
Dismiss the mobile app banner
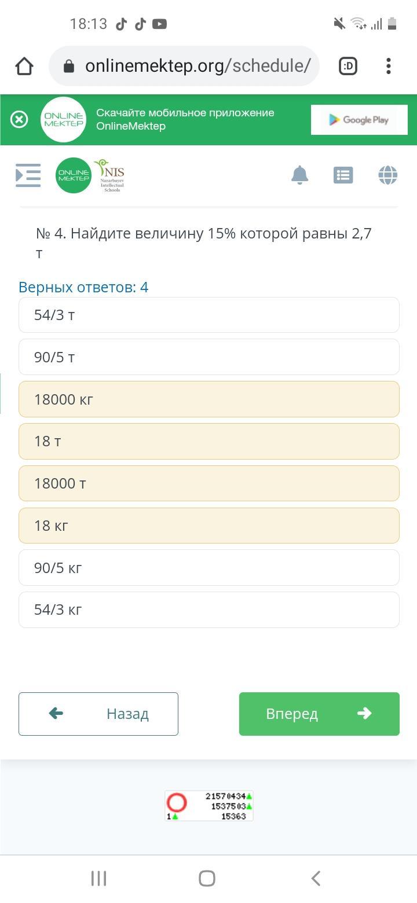point(19,120)
